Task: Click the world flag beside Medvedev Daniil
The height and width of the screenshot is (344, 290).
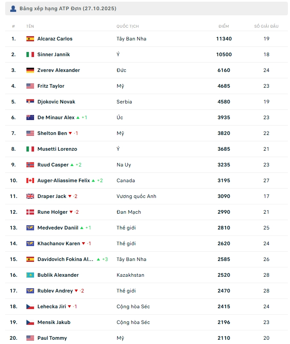Action: [30, 228]
